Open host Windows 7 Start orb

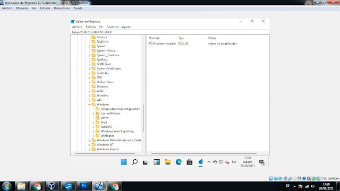tap(6, 186)
